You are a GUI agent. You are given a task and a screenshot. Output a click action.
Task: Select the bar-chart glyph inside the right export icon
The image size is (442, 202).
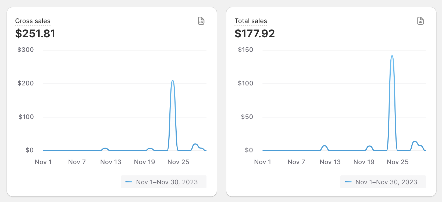421,21
